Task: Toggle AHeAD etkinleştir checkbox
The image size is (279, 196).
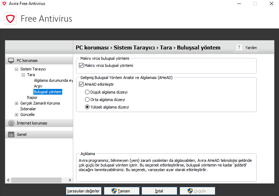Action: pos(81,84)
